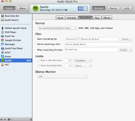
Task: Select the Google Chrome source icon
Action: [3, 40]
